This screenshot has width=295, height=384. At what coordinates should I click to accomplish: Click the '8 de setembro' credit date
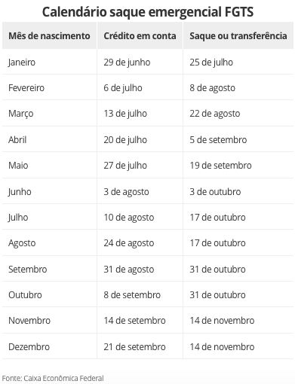132,295
